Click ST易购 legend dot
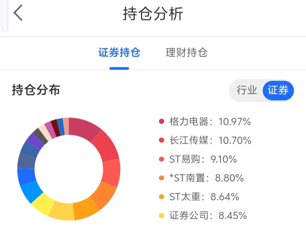 click(162, 159)
